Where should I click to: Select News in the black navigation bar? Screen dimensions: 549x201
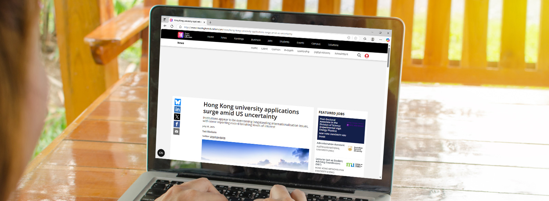point(224,38)
